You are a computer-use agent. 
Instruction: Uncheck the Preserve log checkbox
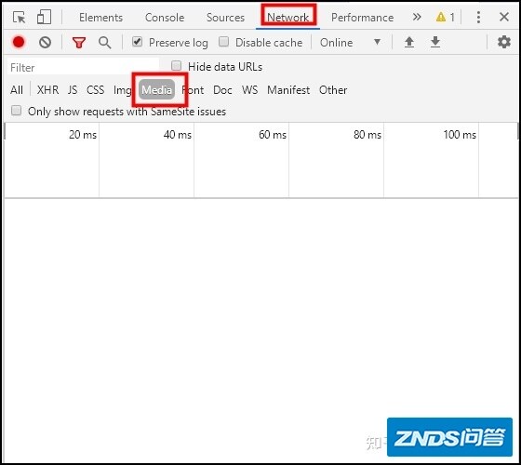[138, 42]
